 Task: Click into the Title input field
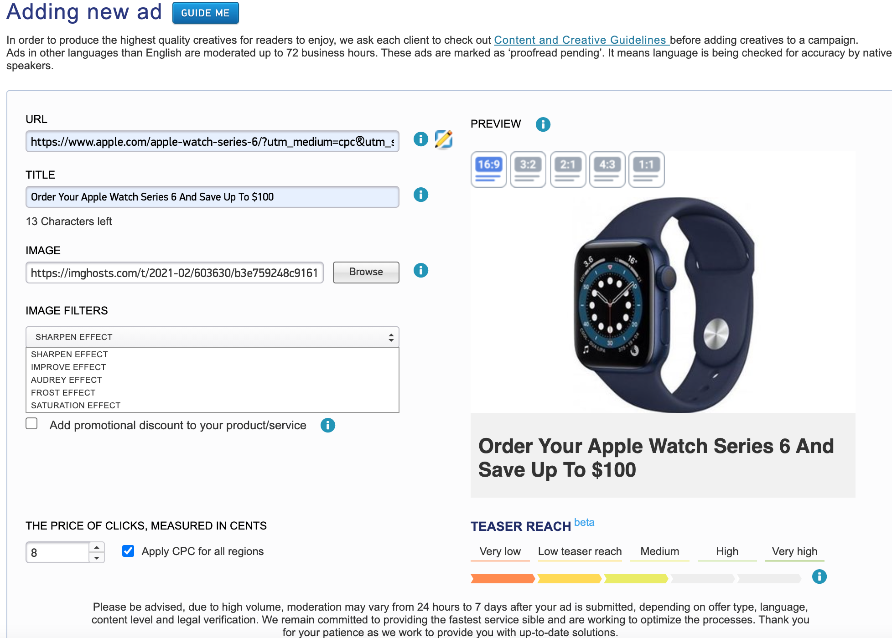click(212, 197)
